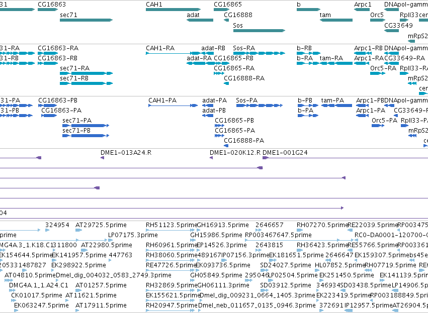This screenshot has width=428, height=313.
Task: Select transcript sec71-RB label
Action: coord(74,78)
